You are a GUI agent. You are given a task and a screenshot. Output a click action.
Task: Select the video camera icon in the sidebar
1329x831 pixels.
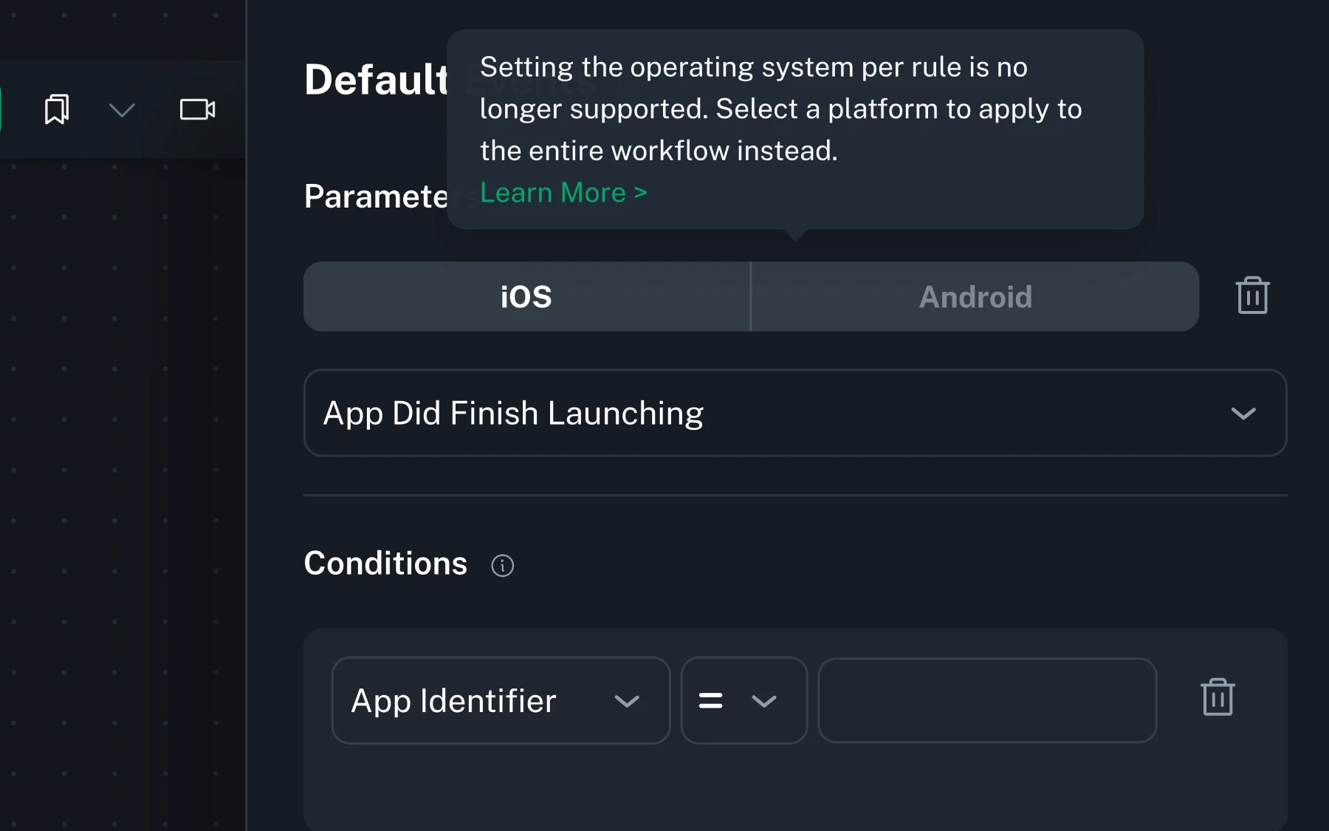click(x=196, y=109)
